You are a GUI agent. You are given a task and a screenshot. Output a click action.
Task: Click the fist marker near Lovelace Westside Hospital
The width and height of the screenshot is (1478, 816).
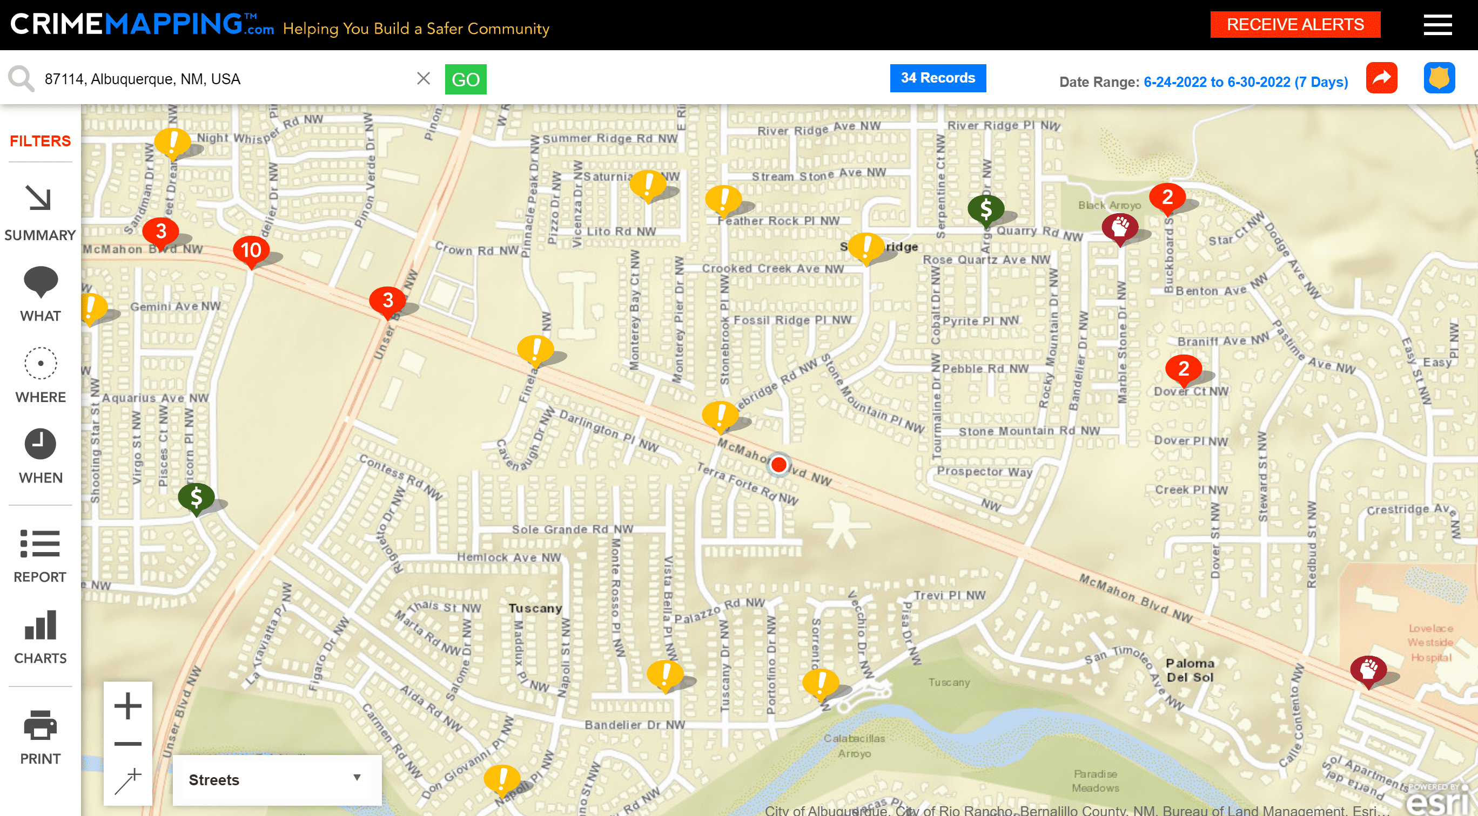pos(1368,670)
